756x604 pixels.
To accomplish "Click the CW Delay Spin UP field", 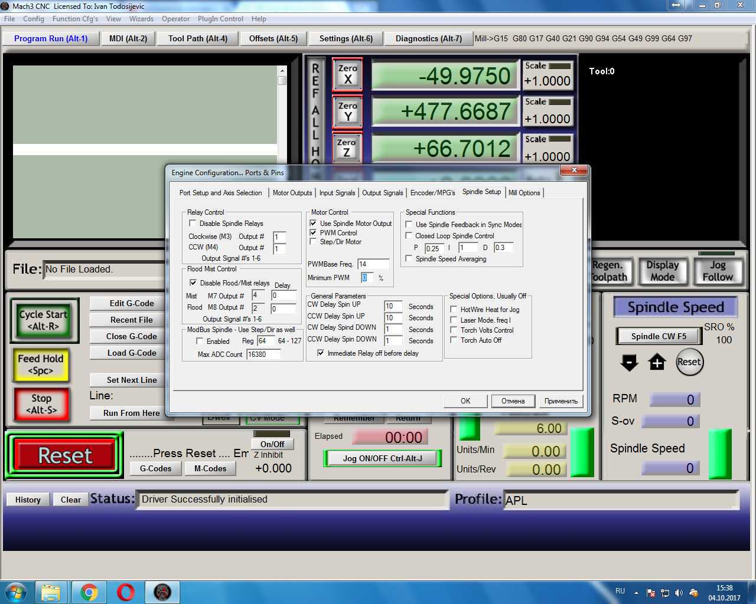I will pyautogui.click(x=393, y=306).
